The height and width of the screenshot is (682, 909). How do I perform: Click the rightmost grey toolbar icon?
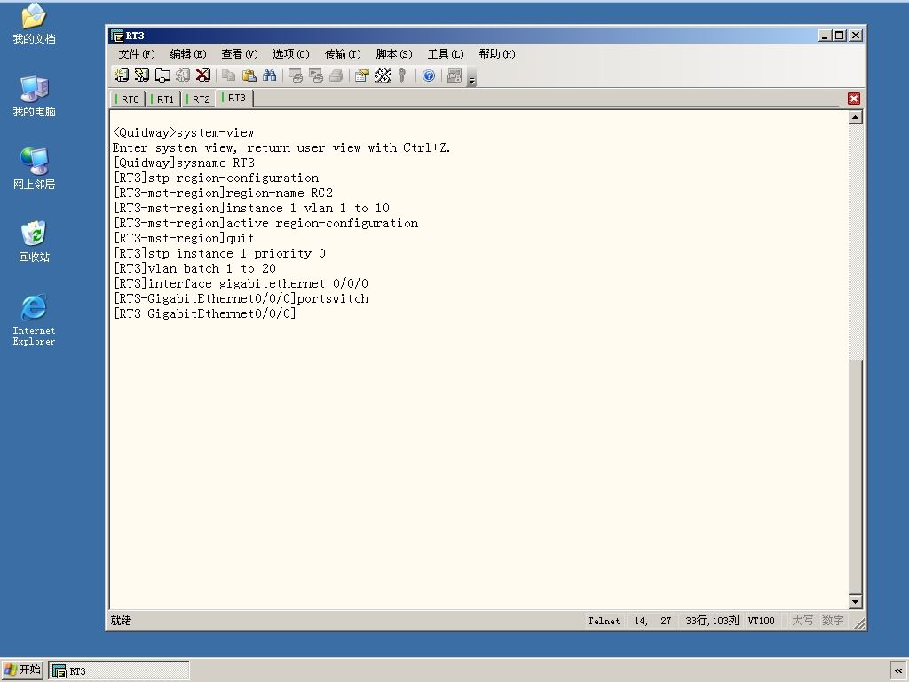click(454, 75)
